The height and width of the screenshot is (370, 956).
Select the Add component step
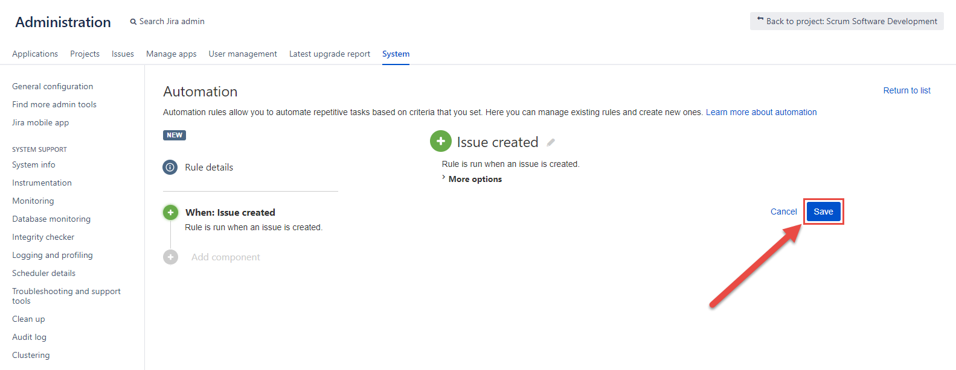225,257
